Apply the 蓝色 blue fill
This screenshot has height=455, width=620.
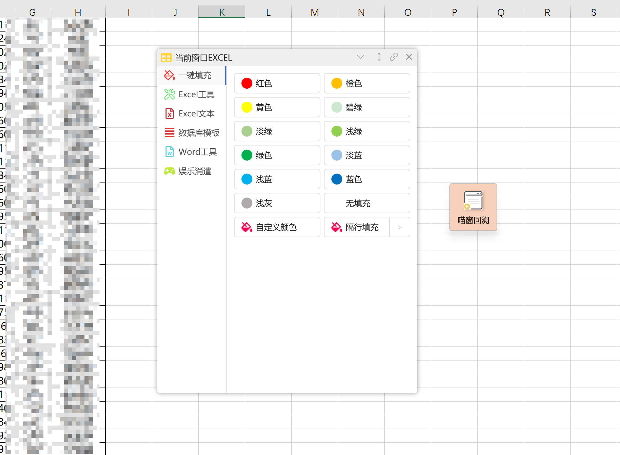[367, 179]
